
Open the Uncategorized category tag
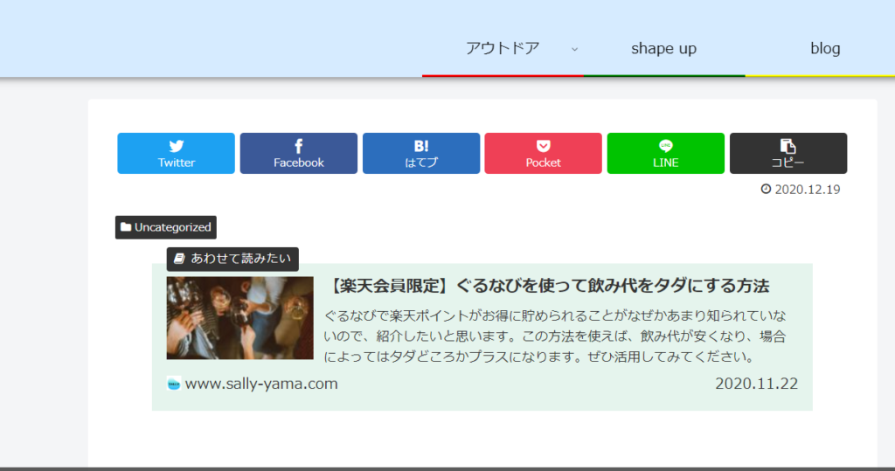click(x=165, y=227)
